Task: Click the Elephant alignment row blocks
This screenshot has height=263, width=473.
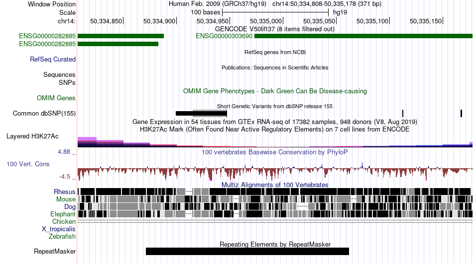Action: [275, 214]
